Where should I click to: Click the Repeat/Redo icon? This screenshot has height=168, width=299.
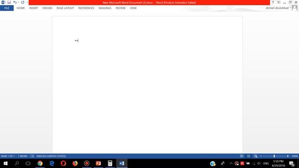[x=23, y=2]
